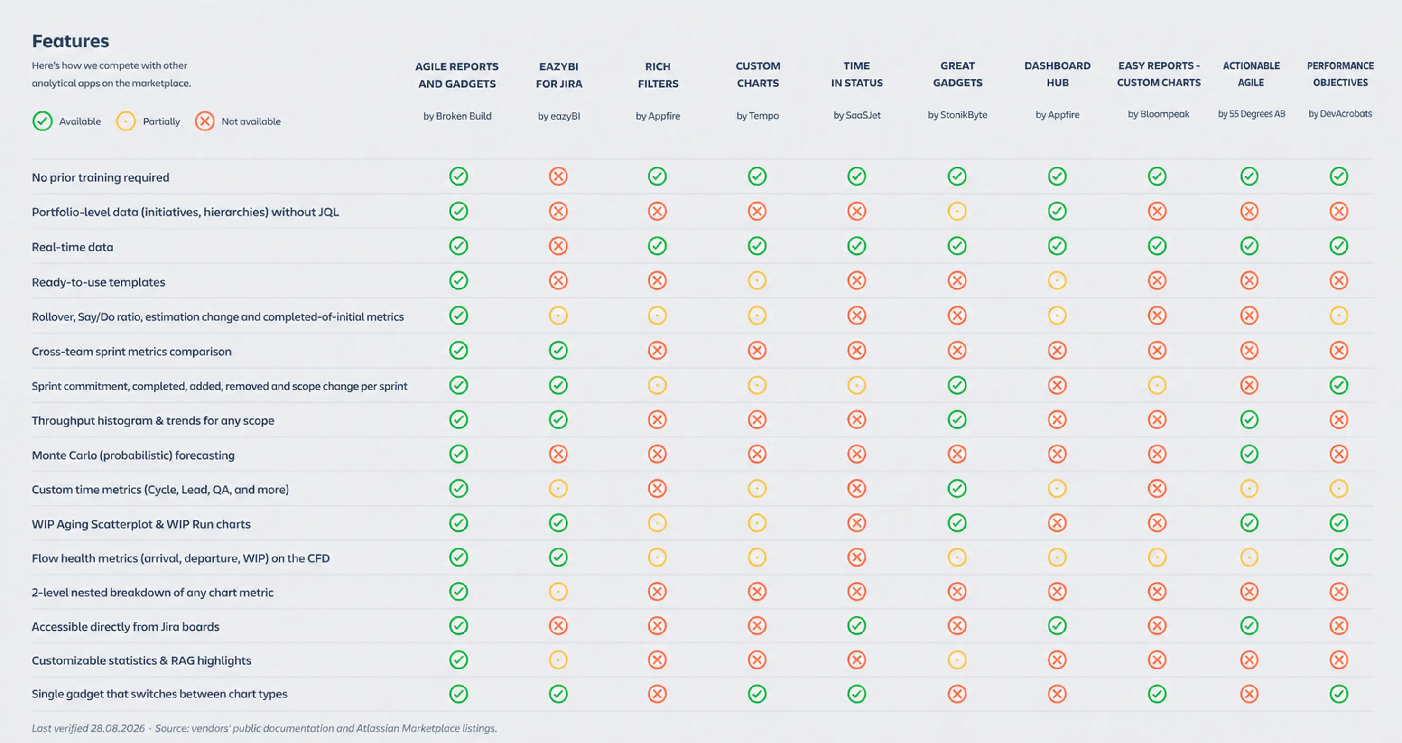Click Dashboard Hub's checkmark for Real-time data
The width and height of the screenshot is (1402, 743).
[1058, 246]
